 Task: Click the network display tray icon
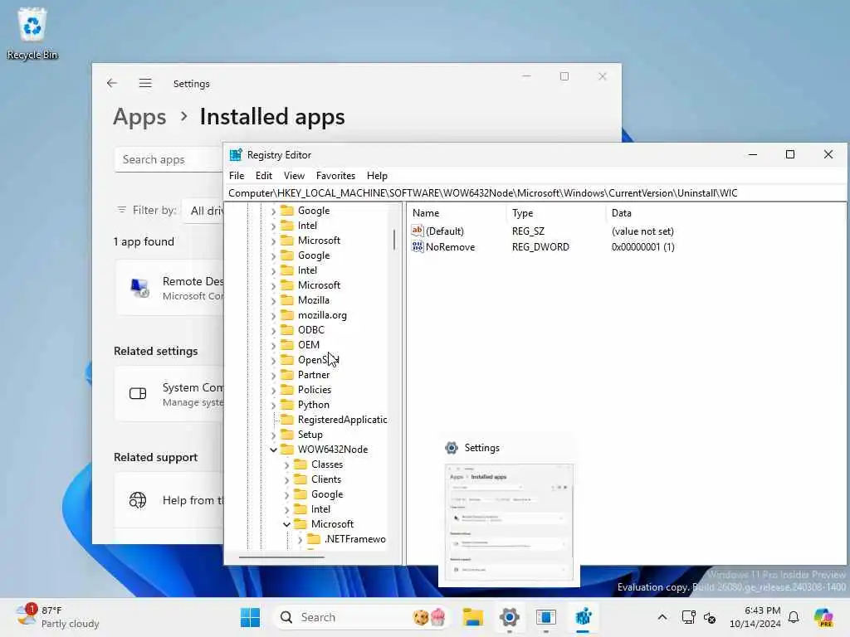tap(688, 617)
